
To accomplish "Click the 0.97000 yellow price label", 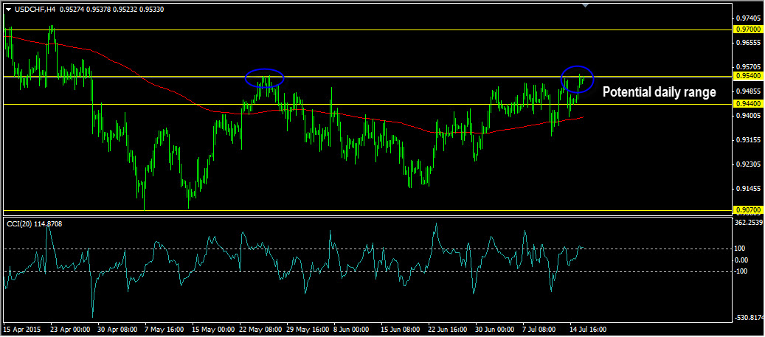I will pyautogui.click(x=747, y=29).
